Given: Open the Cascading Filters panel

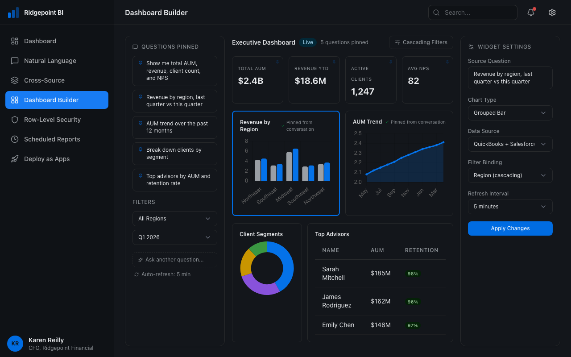Looking at the screenshot, I should (421, 42).
